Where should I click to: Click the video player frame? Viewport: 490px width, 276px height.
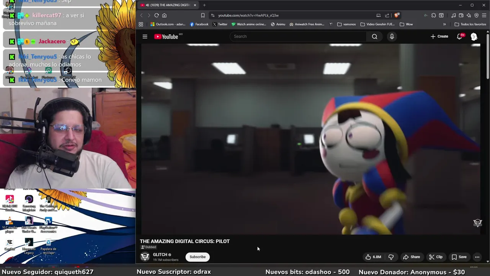pos(311,139)
